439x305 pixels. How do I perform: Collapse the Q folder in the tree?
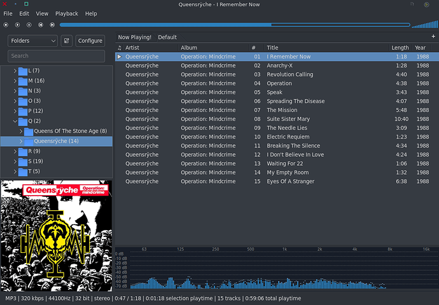click(15, 121)
